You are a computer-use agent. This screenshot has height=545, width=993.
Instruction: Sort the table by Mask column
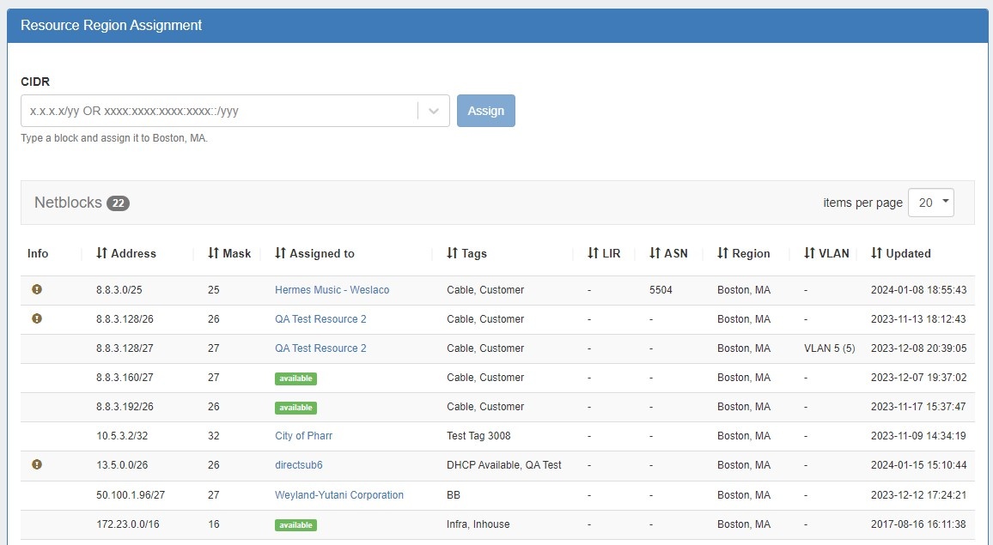tap(229, 253)
